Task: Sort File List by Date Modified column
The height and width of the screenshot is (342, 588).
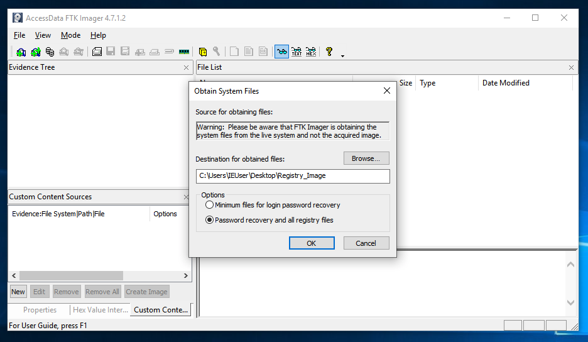Action: tap(526, 83)
